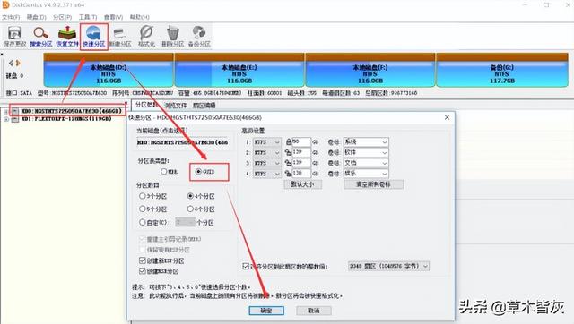
Task: Select the New Partition (新建分区) icon
Action: click(120, 36)
